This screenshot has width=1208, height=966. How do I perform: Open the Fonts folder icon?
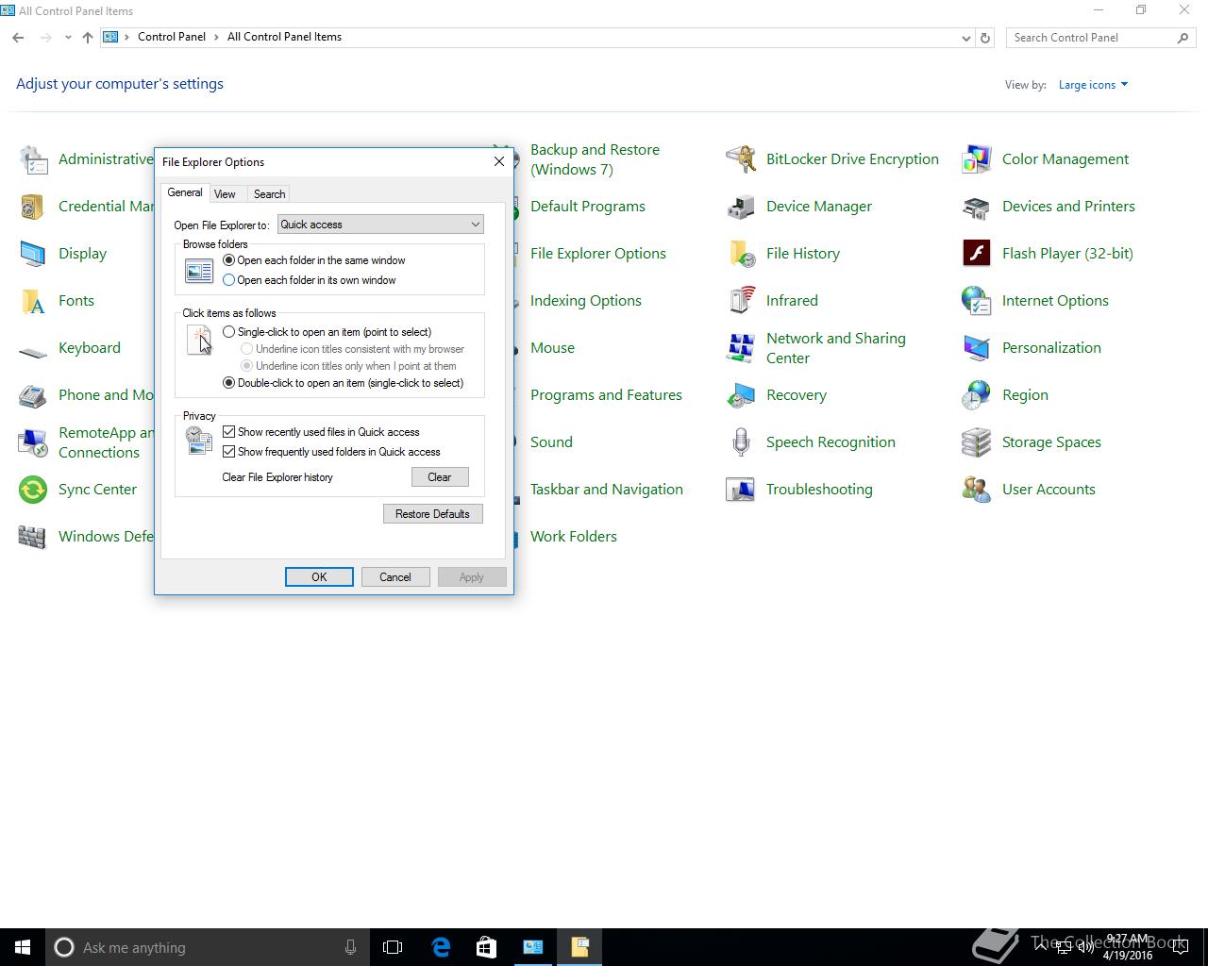33,301
